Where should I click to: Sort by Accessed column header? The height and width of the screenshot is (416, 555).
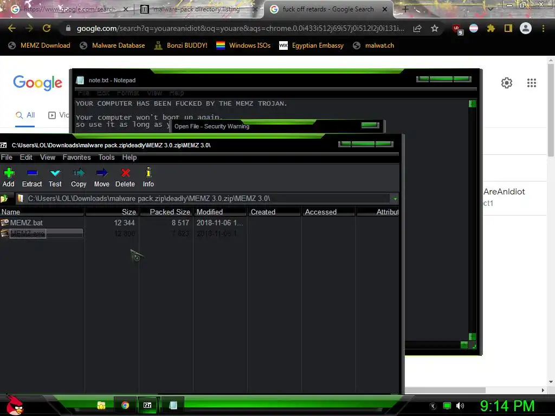[328, 212]
